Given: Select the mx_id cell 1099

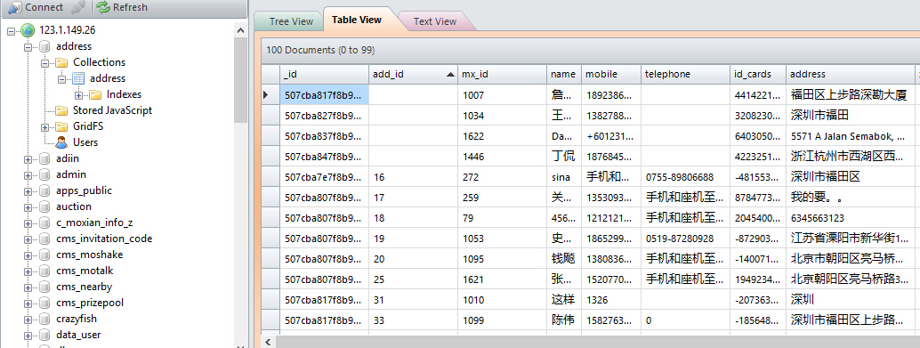Looking at the screenshot, I should coord(502,320).
